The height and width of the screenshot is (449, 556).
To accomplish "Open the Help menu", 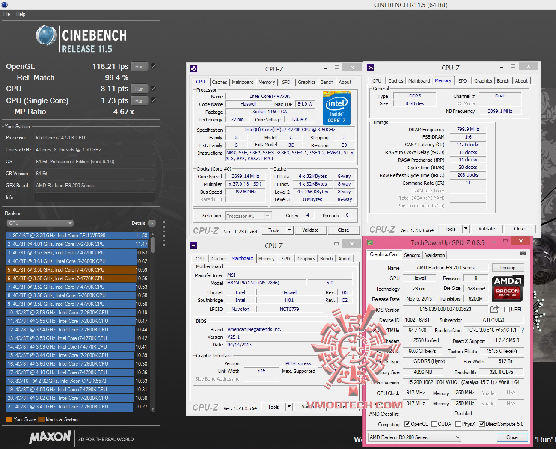I will point(21,14).
